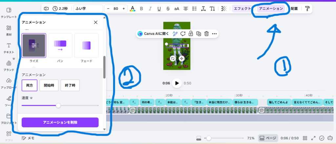Toggle bold text formatting
Screen dimensions: 336x144
pos(141,9)
